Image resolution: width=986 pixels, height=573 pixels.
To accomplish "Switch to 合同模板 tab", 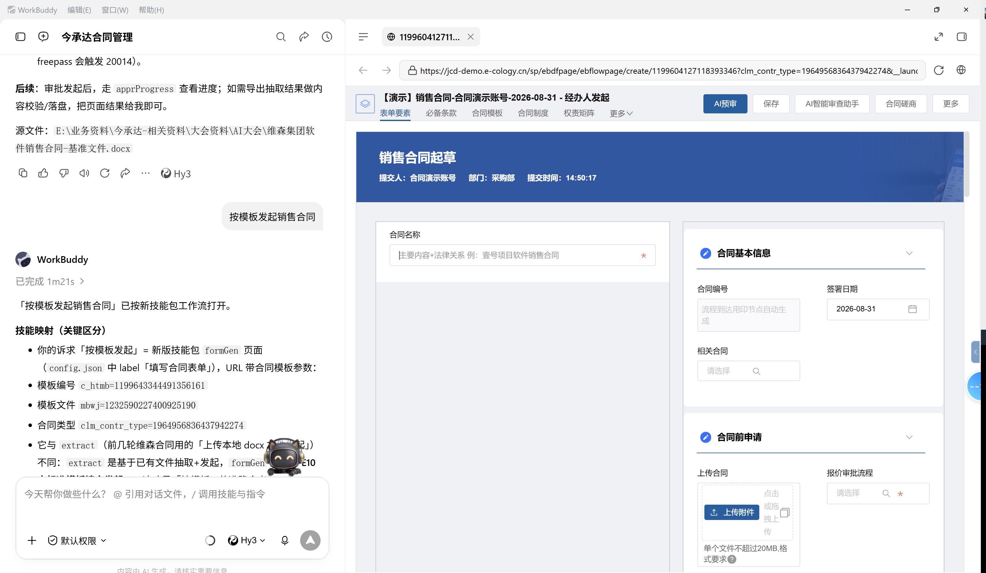I will (487, 113).
